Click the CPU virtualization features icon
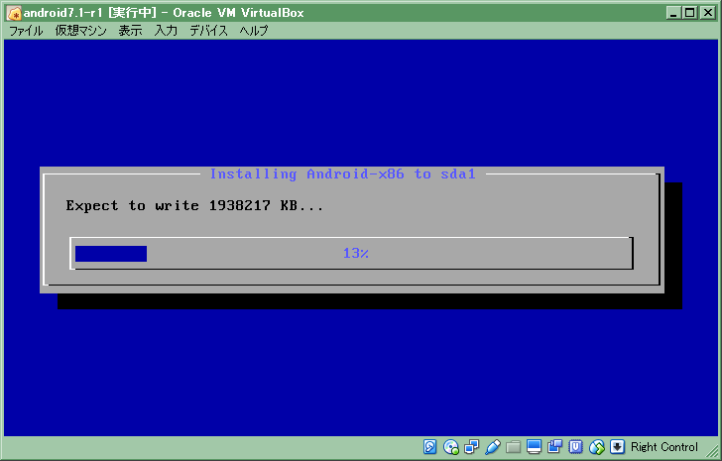The height and width of the screenshot is (461, 722). 575,447
